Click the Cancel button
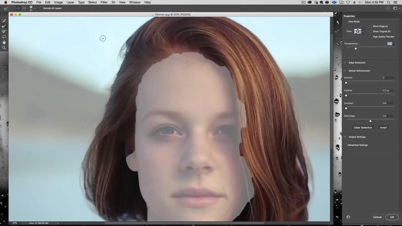This screenshot has height=226, width=402. [377, 217]
